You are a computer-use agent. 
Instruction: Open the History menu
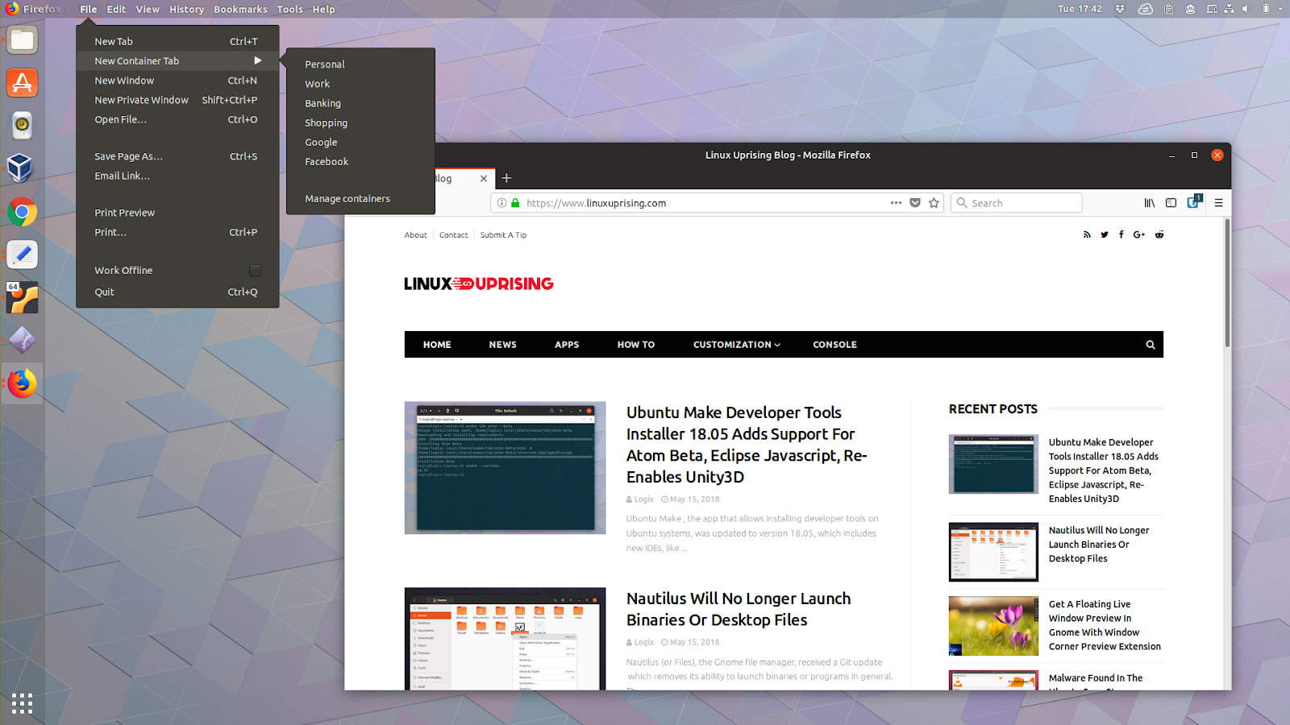click(x=186, y=9)
